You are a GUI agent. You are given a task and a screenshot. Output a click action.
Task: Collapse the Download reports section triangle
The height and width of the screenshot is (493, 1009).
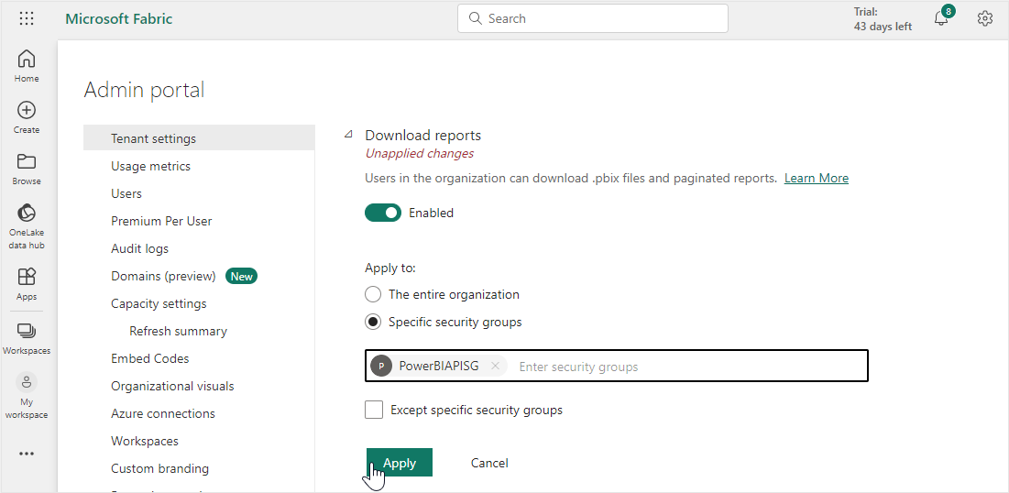tap(348, 135)
